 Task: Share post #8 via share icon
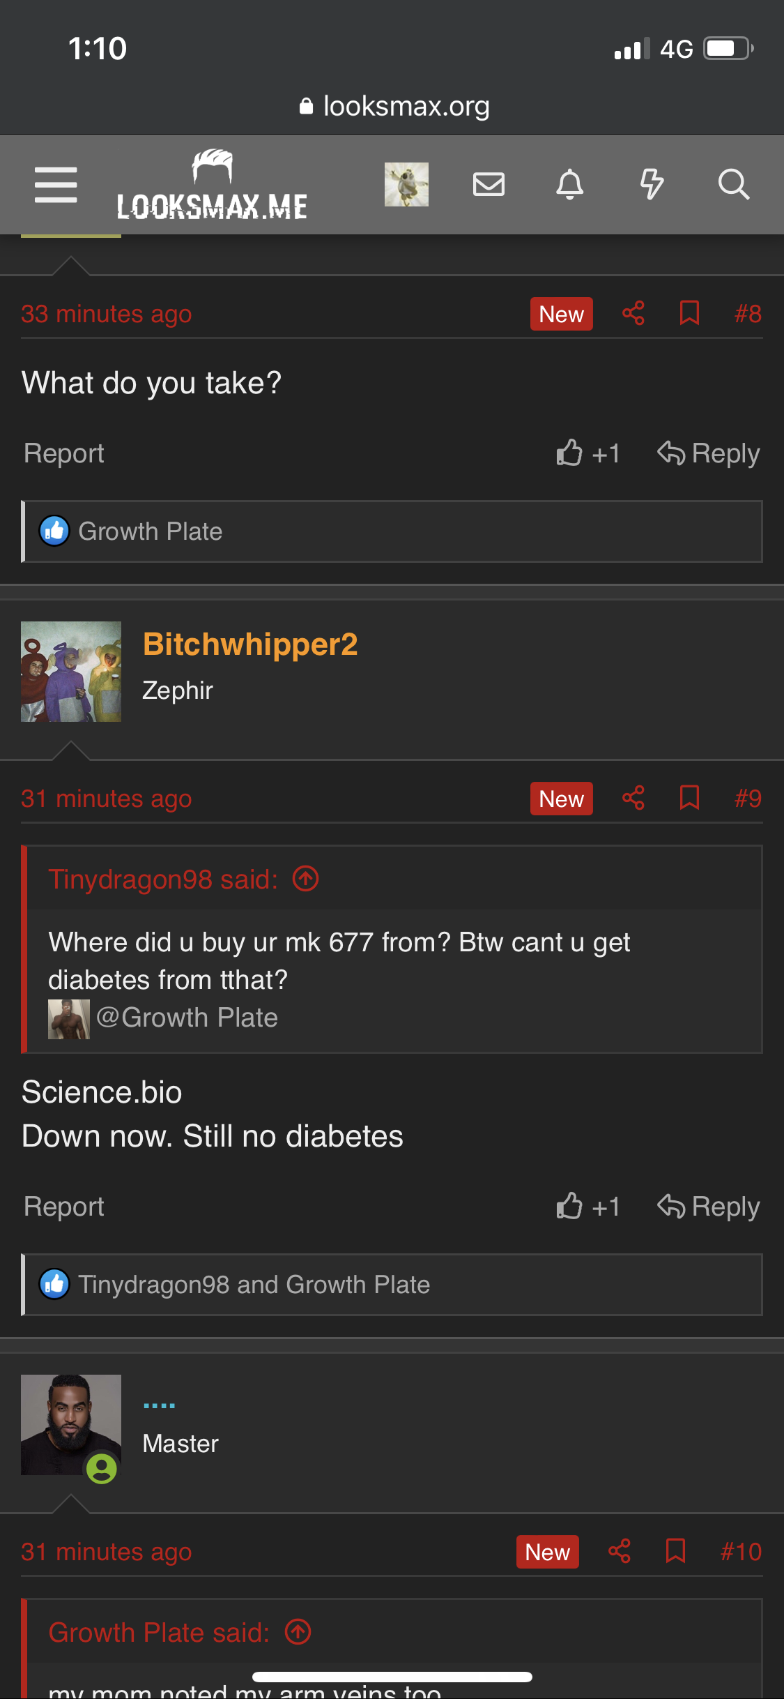coord(633,313)
